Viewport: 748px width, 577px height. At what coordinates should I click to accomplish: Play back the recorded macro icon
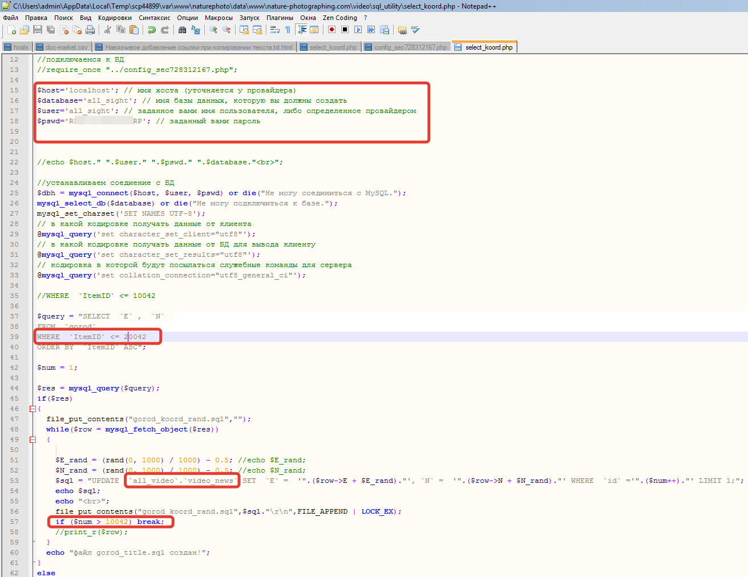pyautogui.click(x=358, y=30)
